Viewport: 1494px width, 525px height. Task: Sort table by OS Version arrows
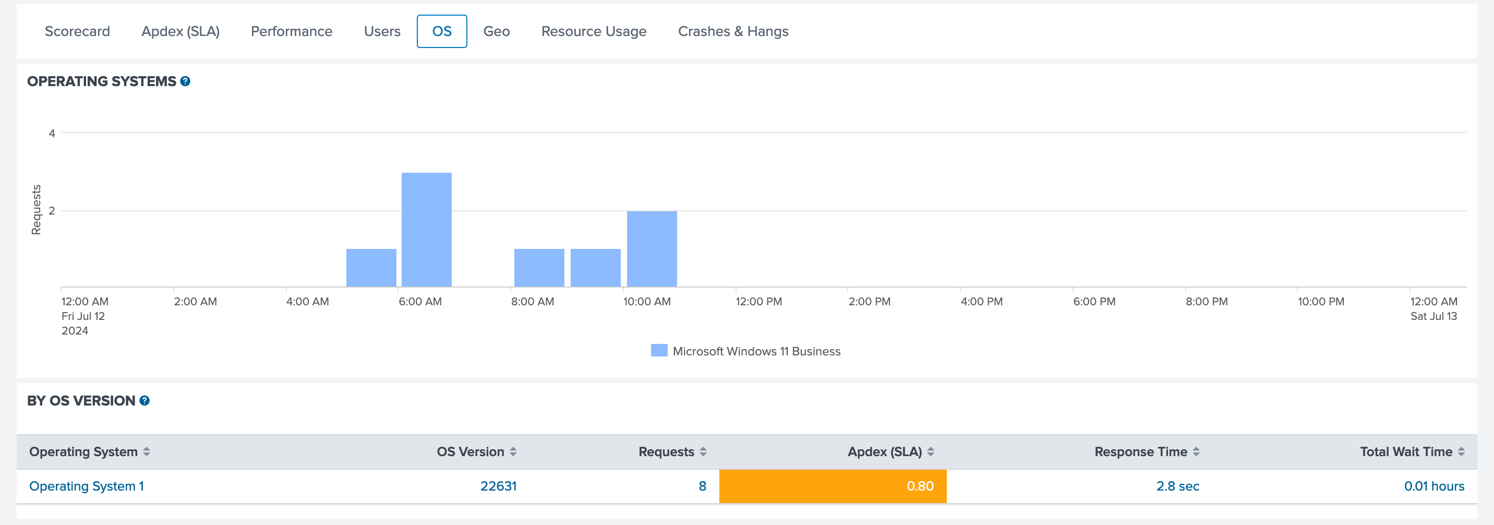click(513, 451)
